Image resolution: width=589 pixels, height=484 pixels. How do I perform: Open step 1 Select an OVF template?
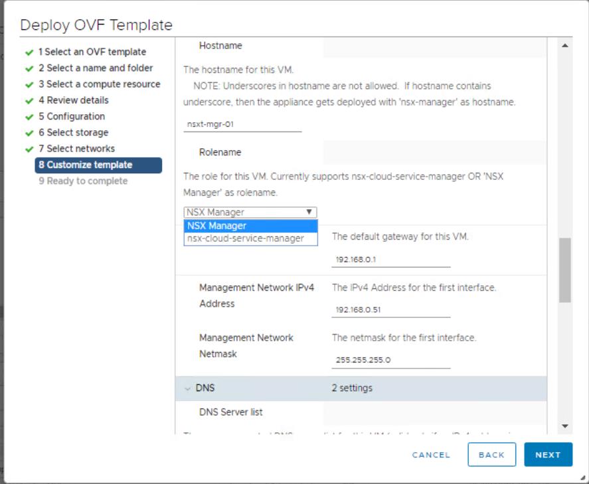point(92,52)
